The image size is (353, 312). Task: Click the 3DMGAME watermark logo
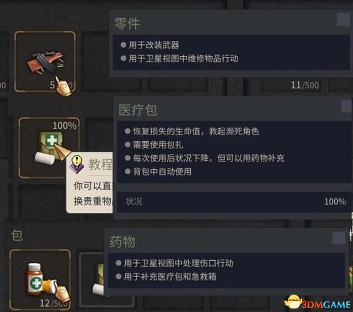point(318,303)
